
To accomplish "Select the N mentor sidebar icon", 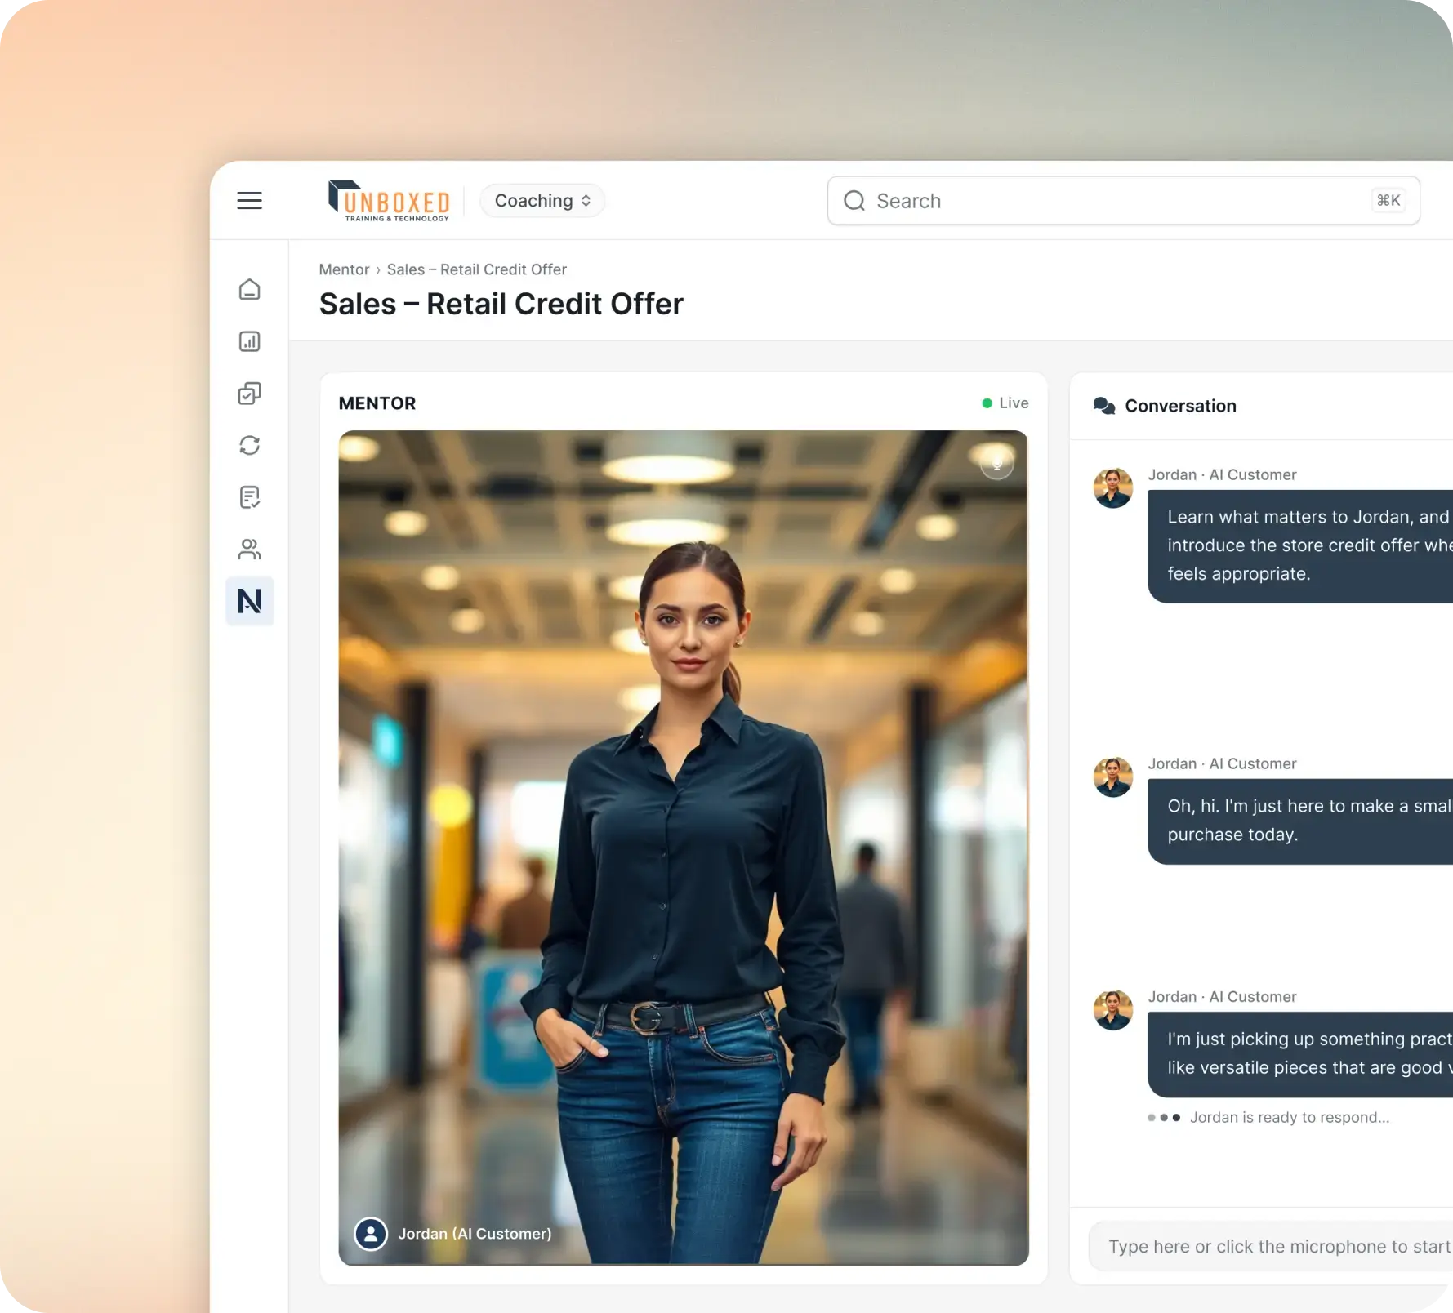I will [250, 601].
